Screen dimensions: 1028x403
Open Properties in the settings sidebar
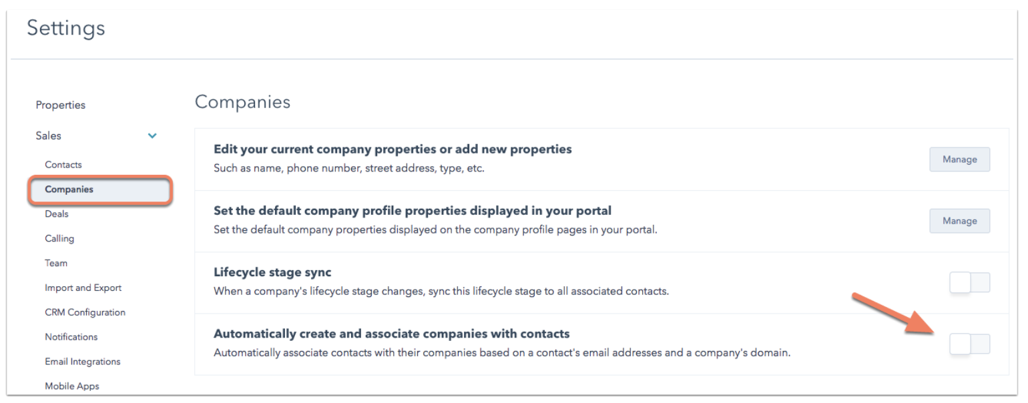pos(61,105)
